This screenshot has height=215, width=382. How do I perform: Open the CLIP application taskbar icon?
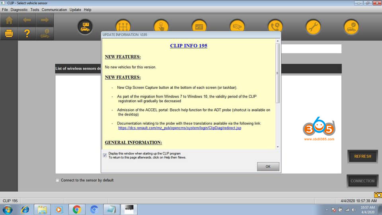129,210
